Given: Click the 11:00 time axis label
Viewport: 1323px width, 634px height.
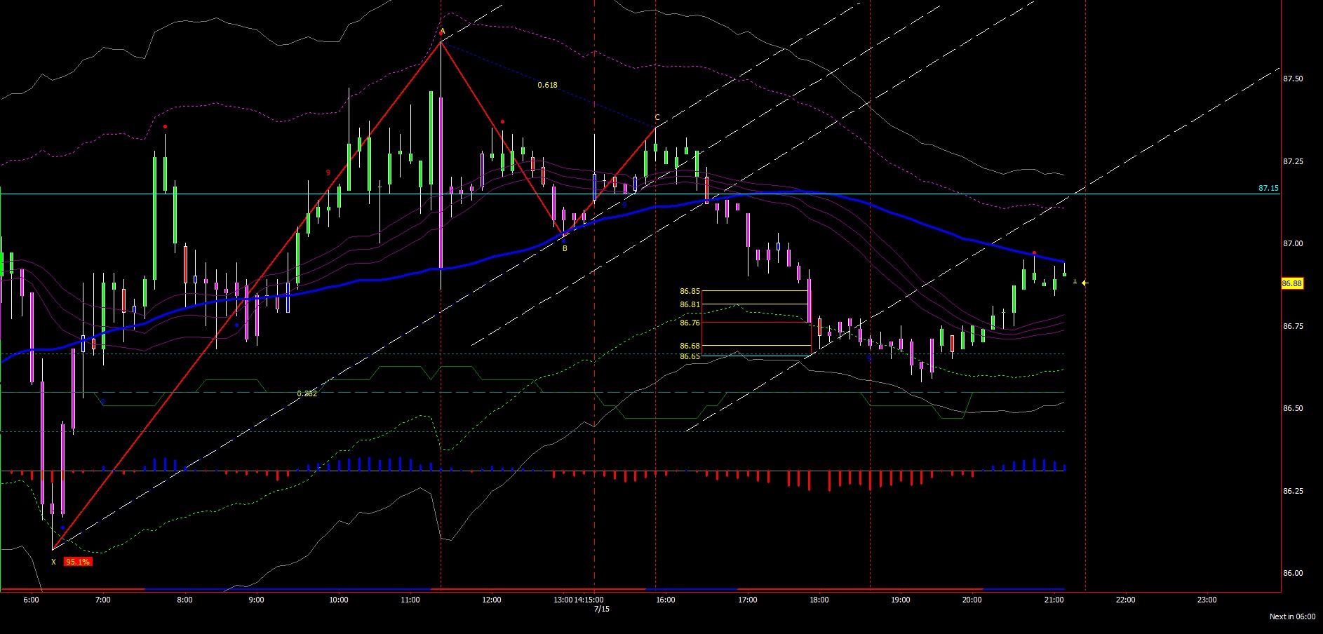Looking at the screenshot, I should pyautogui.click(x=410, y=600).
